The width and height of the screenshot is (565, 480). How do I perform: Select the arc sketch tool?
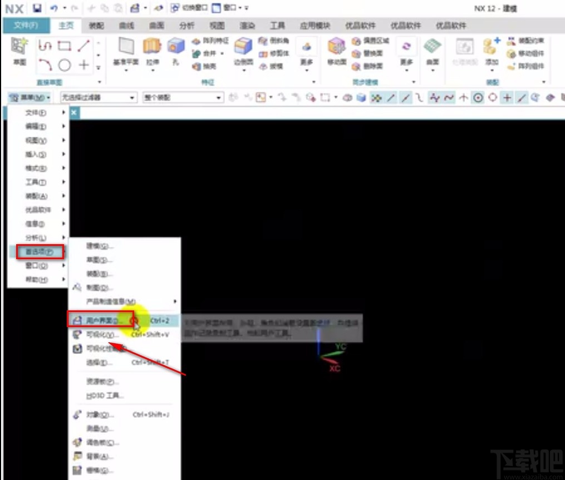click(45, 65)
